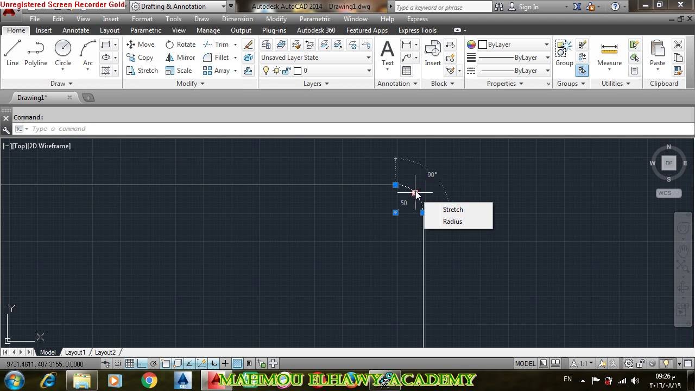Toggle the toolbar/window lock icon in status bar
Viewport: 695px width, 391px height.
coord(641,364)
